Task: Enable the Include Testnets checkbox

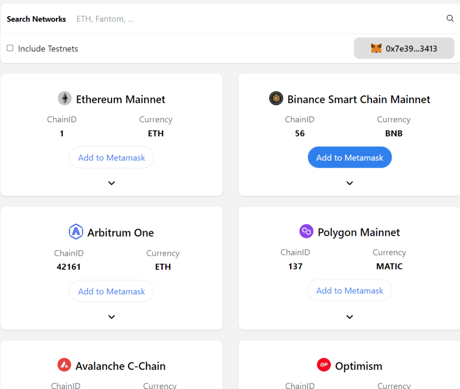Action: 10,48
